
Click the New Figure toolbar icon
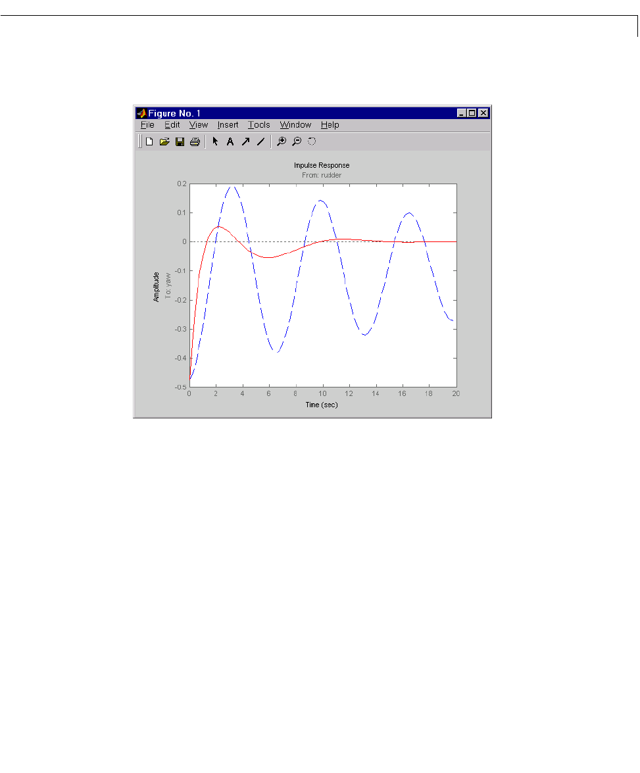tap(149, 141)
